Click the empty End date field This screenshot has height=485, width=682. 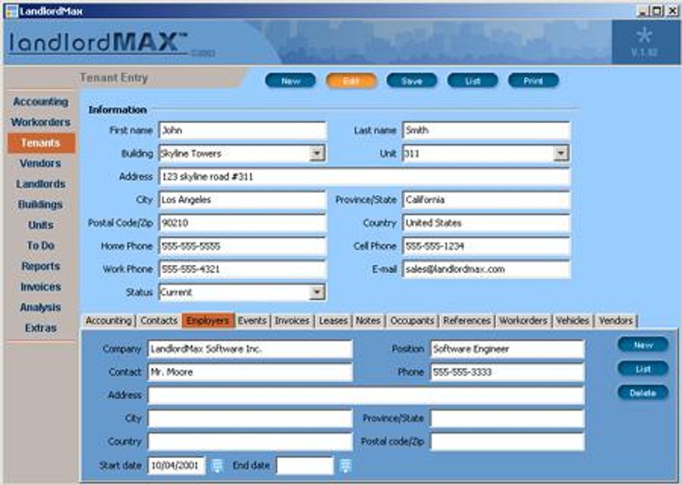(x=305, y=466)
